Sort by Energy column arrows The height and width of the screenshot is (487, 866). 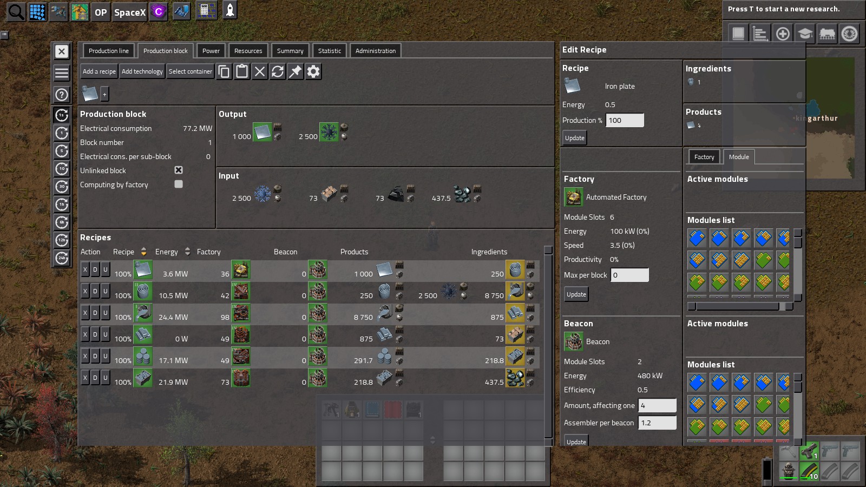point(187,252)
